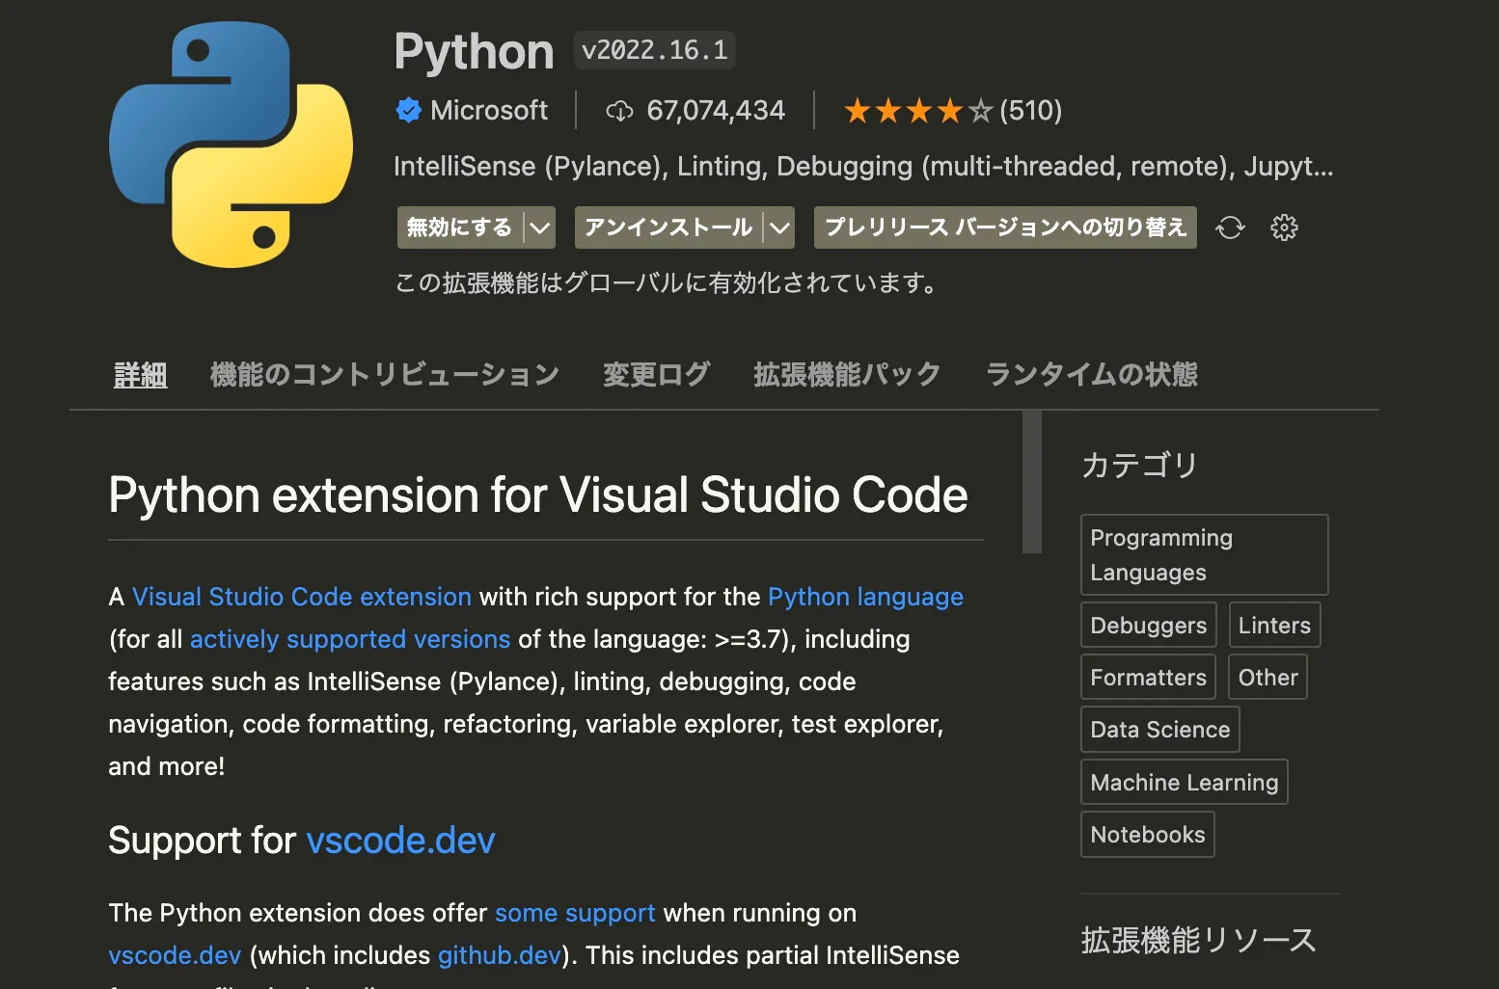Open the 機能のコントリビューション tab
This screenshot has width=1499, height=989.
click(x=385, y=374)
